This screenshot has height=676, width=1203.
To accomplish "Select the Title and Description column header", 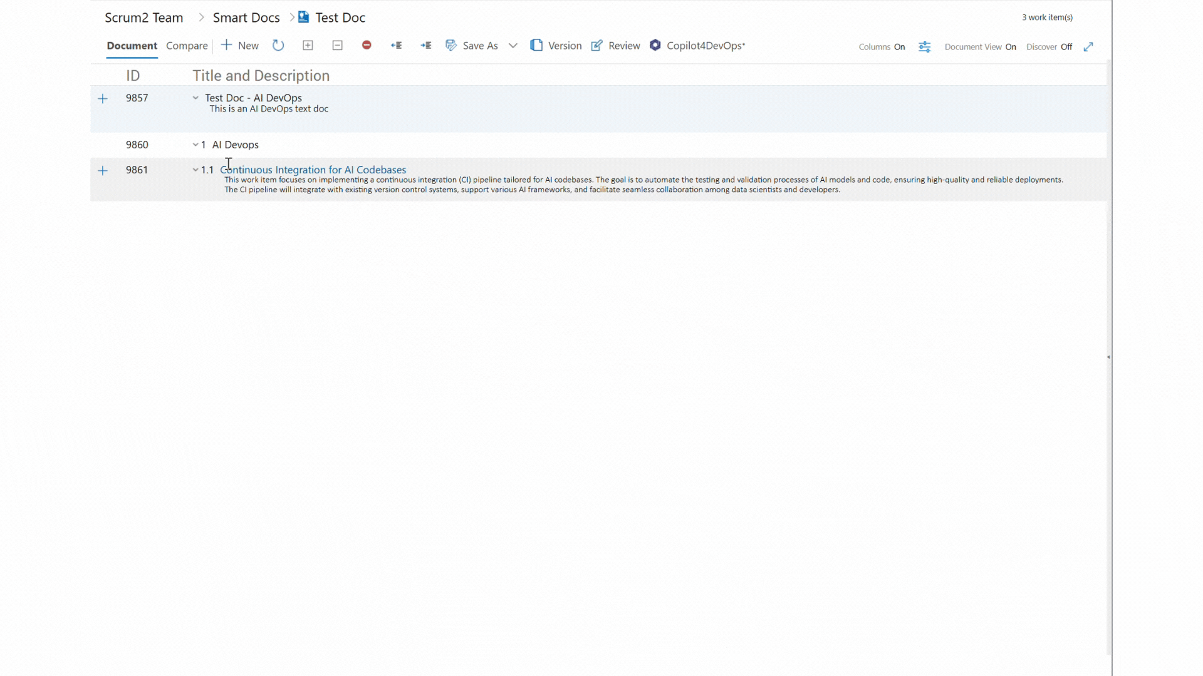I will (261, 76).
